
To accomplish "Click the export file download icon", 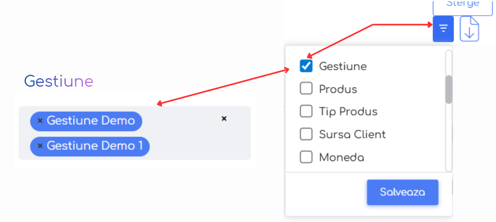I will click(x=469, y=29).
